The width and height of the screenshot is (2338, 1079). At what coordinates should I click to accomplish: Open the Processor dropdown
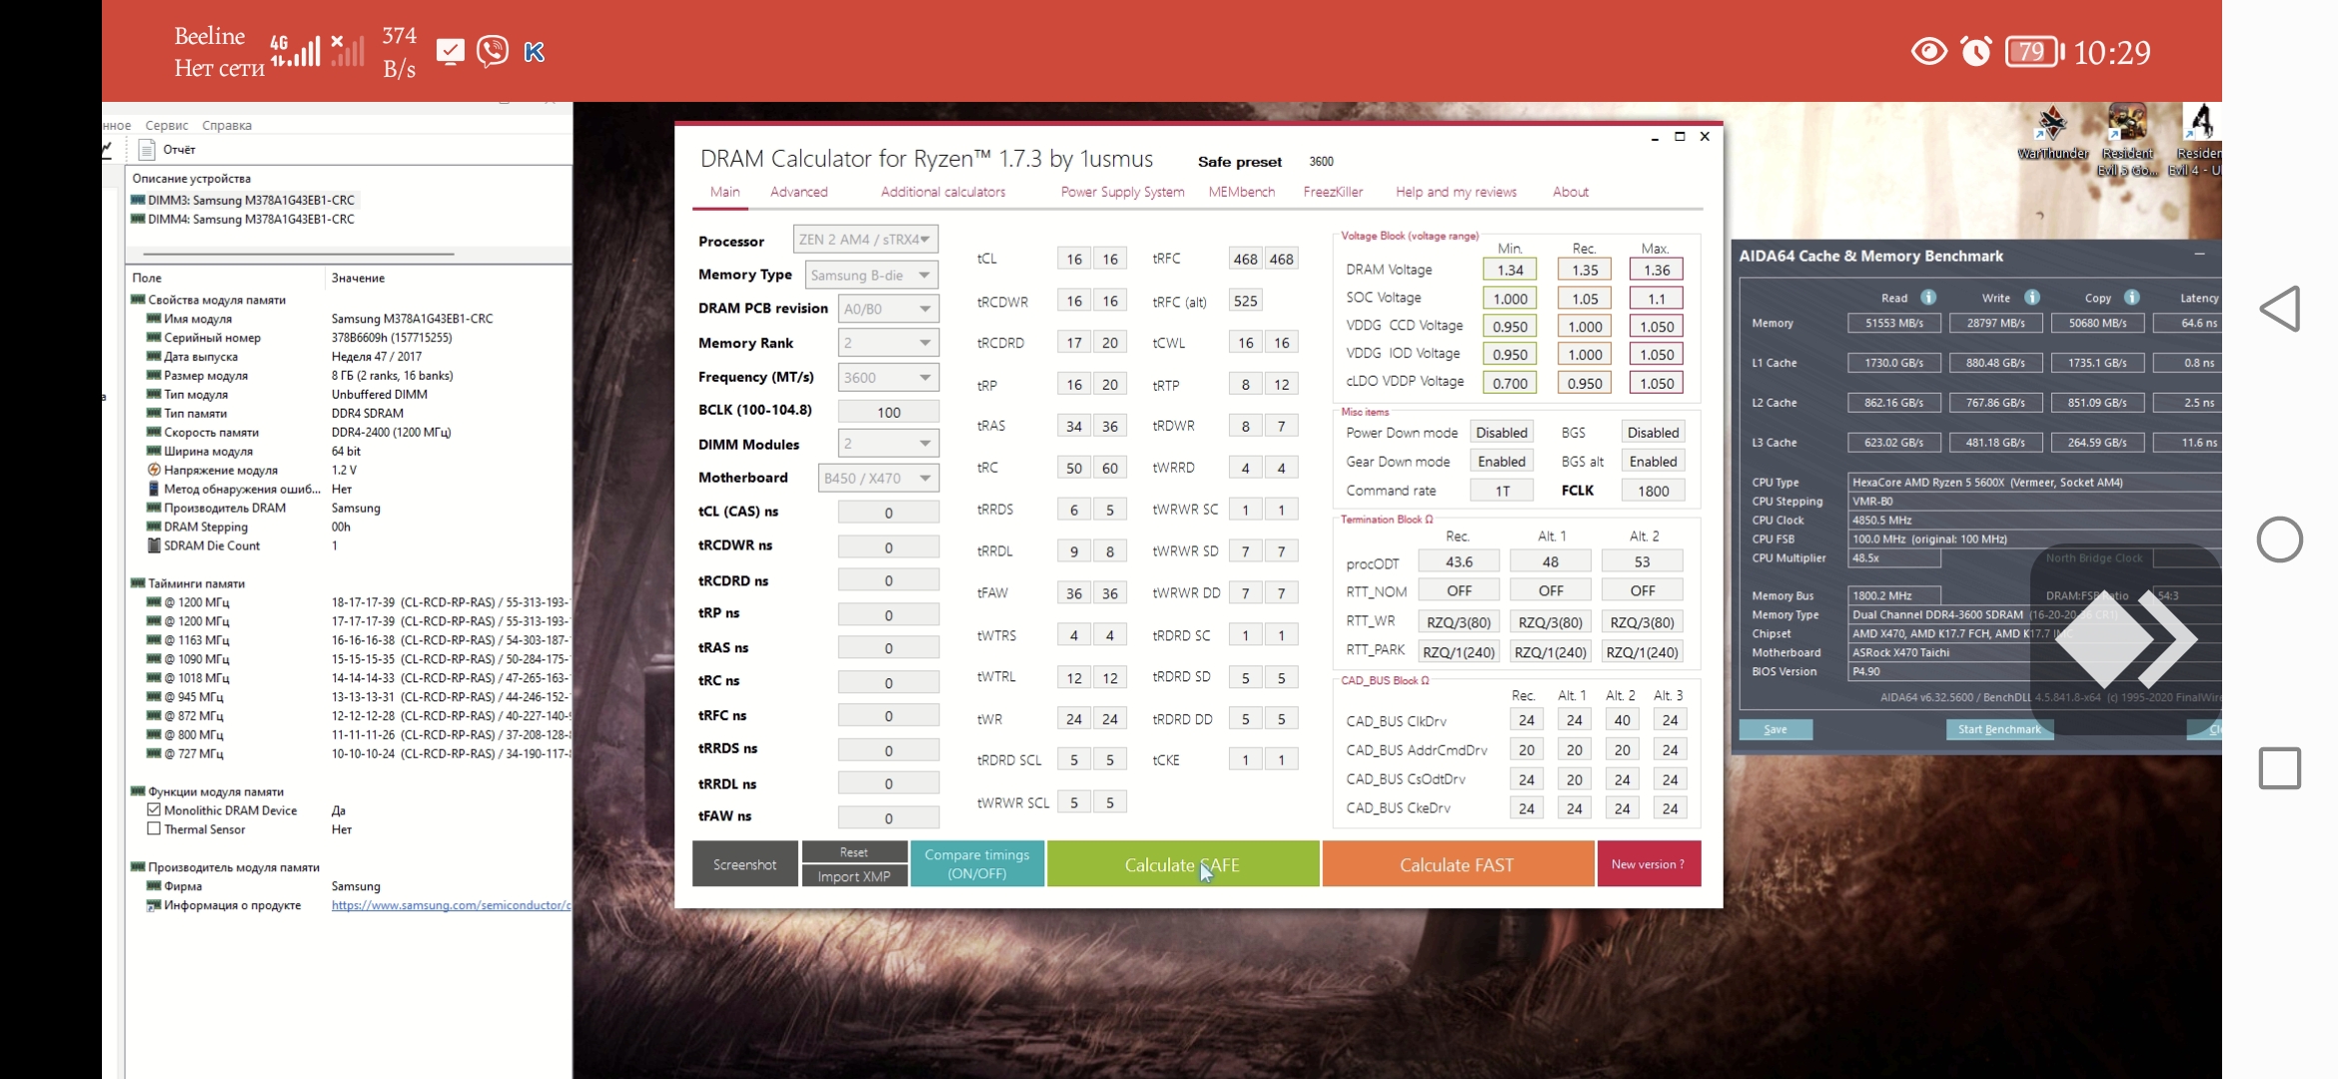tap(865, 240)
